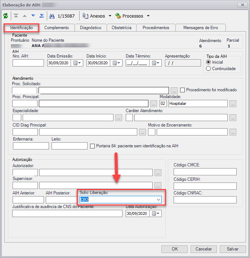Viewport: 250px width, 258px height.
Task: Click the Data Emissão date field
Action: coord(59,63)
